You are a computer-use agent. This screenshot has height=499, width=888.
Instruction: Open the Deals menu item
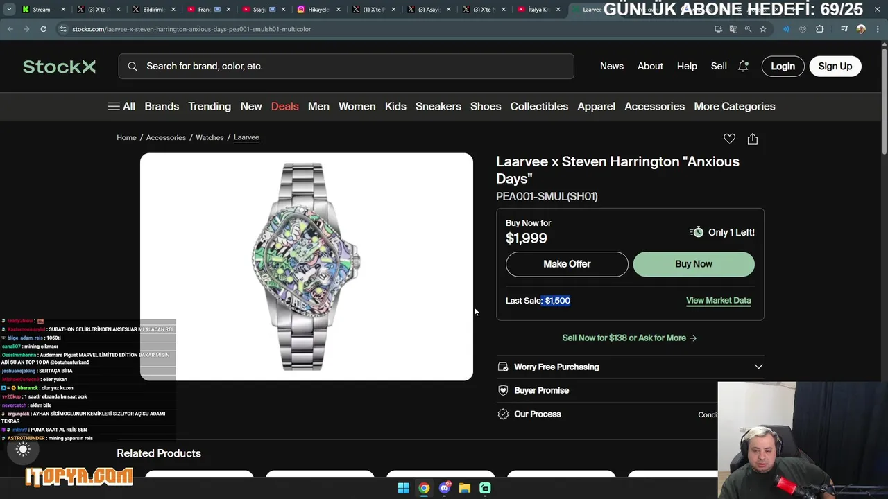(x=284, y=106)
